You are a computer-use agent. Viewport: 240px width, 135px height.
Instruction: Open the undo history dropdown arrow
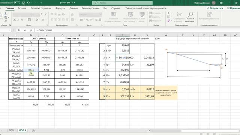pyautogui.click(x=31, y=3)
